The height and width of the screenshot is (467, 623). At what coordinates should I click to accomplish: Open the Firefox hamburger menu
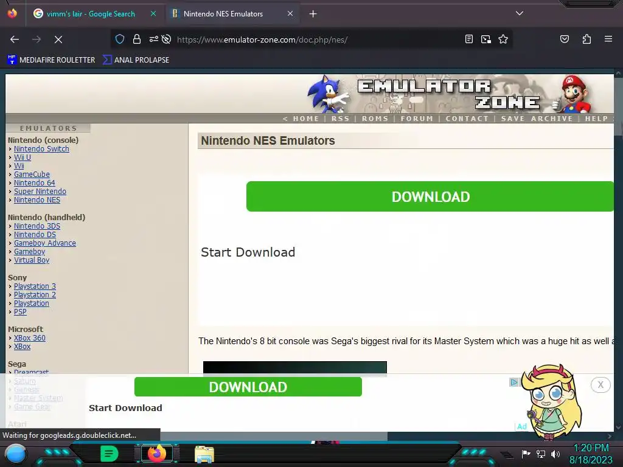[608, 39]
